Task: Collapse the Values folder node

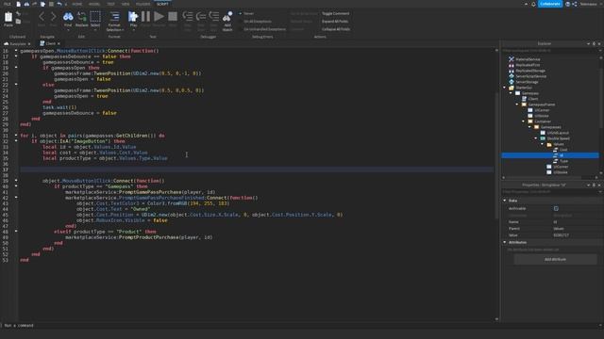Action: coord(543,144)
